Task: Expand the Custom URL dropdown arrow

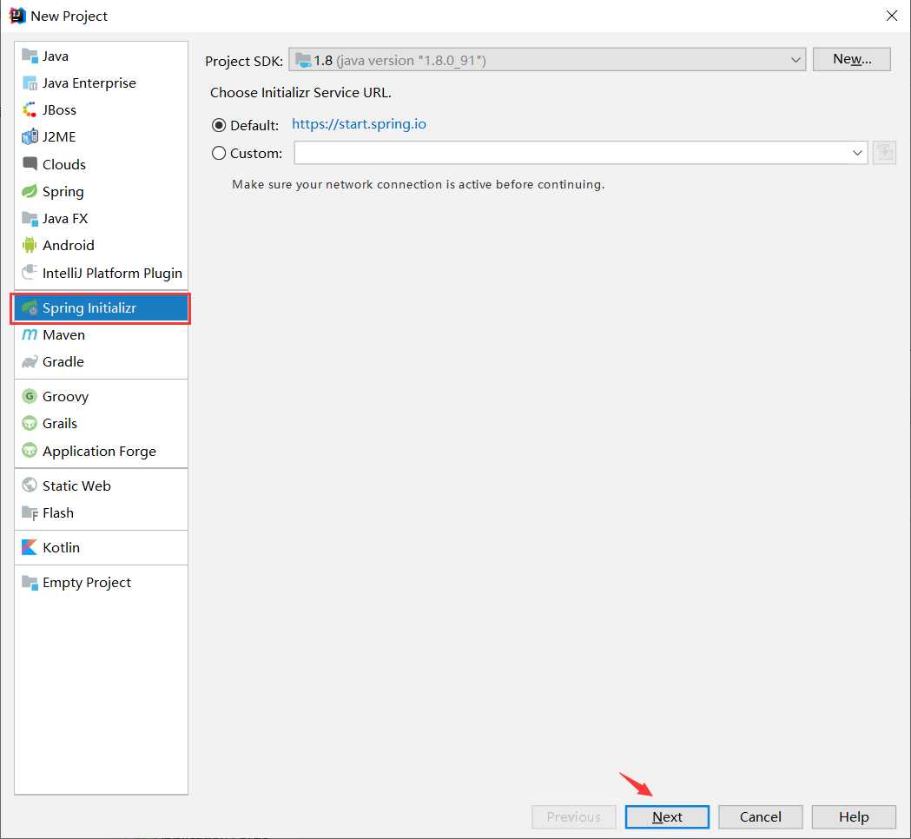Action: click(857, 153)
